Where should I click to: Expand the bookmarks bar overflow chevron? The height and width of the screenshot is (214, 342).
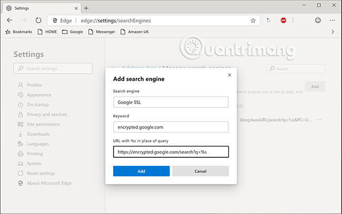tap(333, 32)
